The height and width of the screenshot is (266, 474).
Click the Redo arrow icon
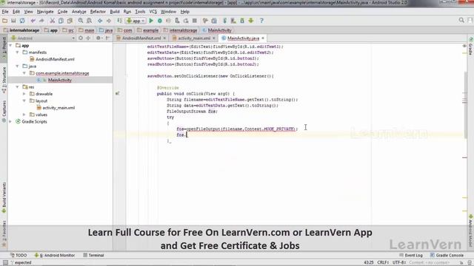41,21
